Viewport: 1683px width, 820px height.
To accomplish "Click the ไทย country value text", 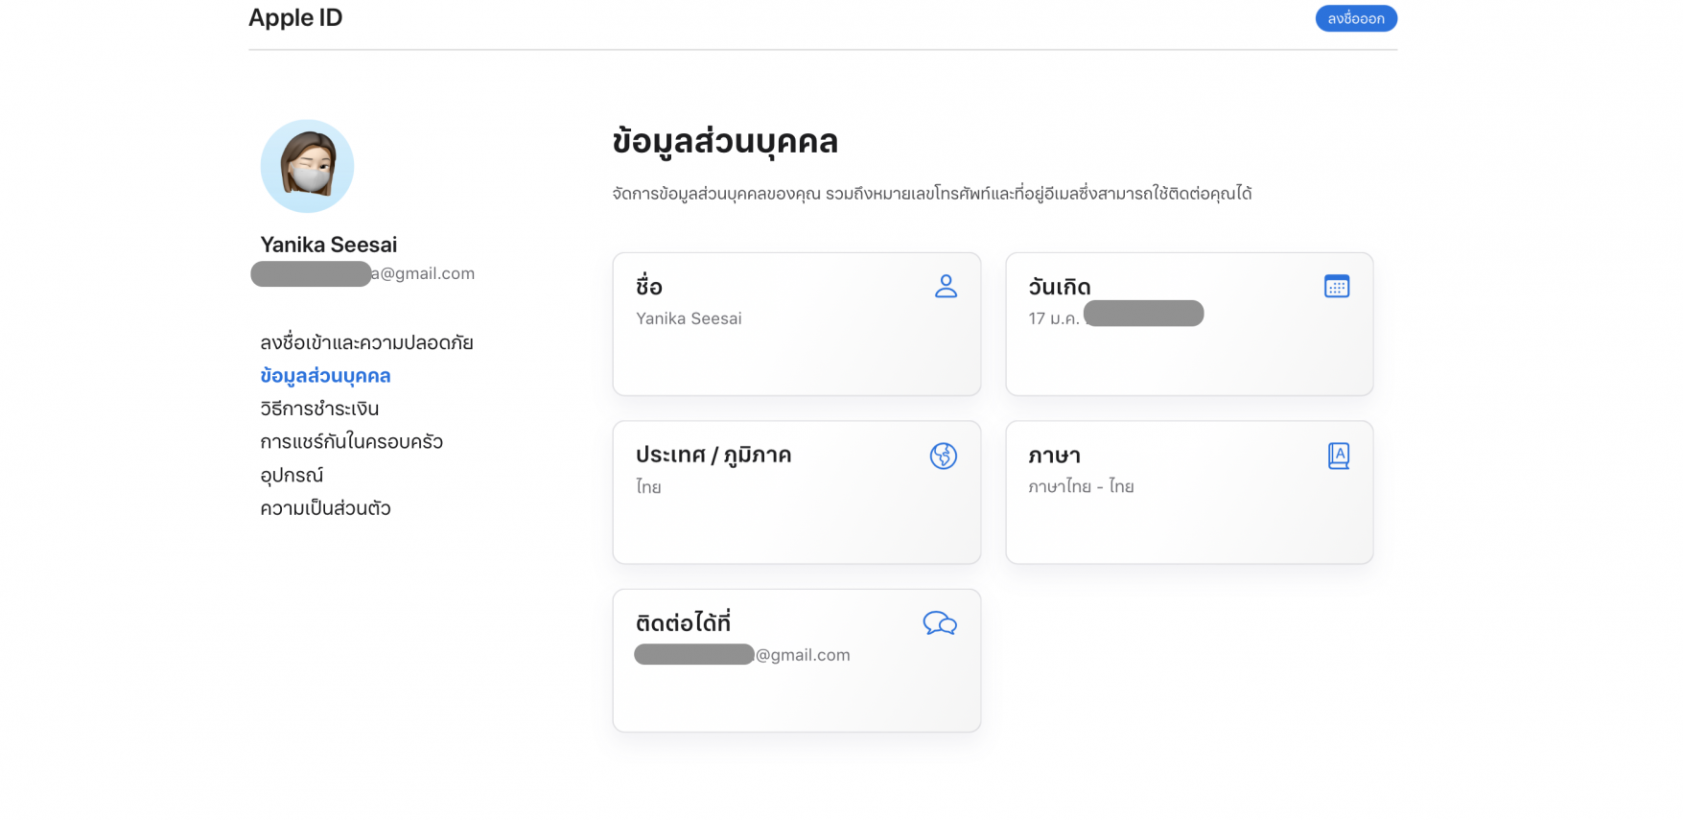I will click(648, 487).
